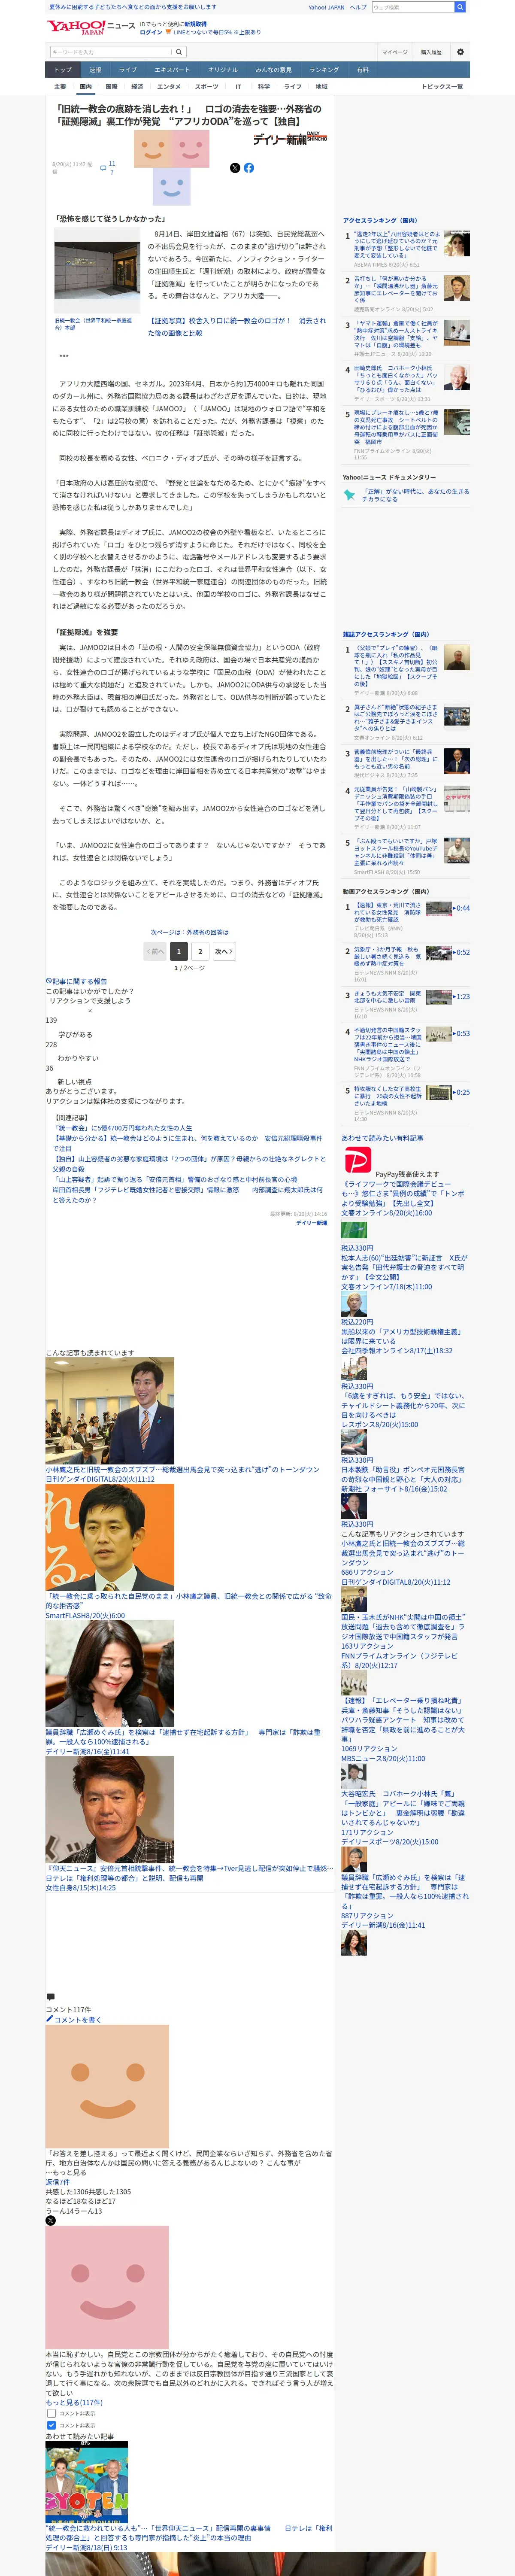Open the みんなの意見 tab

(273, 70)
